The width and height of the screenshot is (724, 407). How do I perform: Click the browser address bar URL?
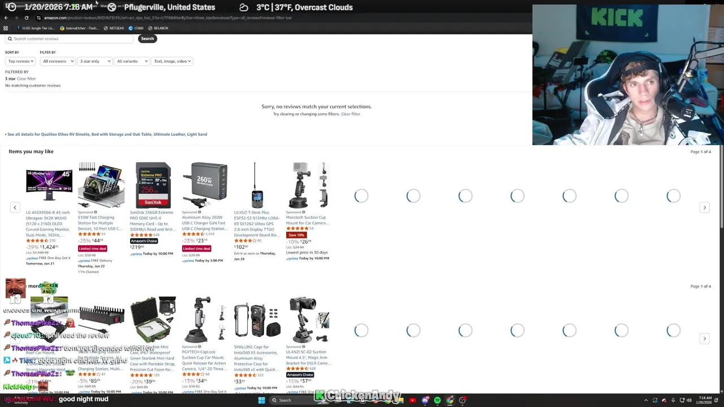point(167,18)
